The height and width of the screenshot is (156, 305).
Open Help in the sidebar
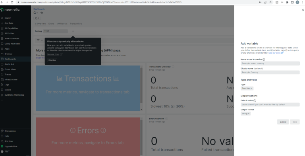pyautogui.click(x=5, y=136)
